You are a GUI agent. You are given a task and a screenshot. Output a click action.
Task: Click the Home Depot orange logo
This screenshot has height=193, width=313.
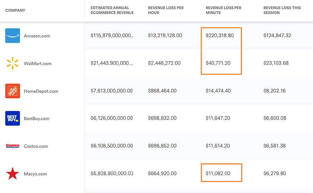coord(13,91)
